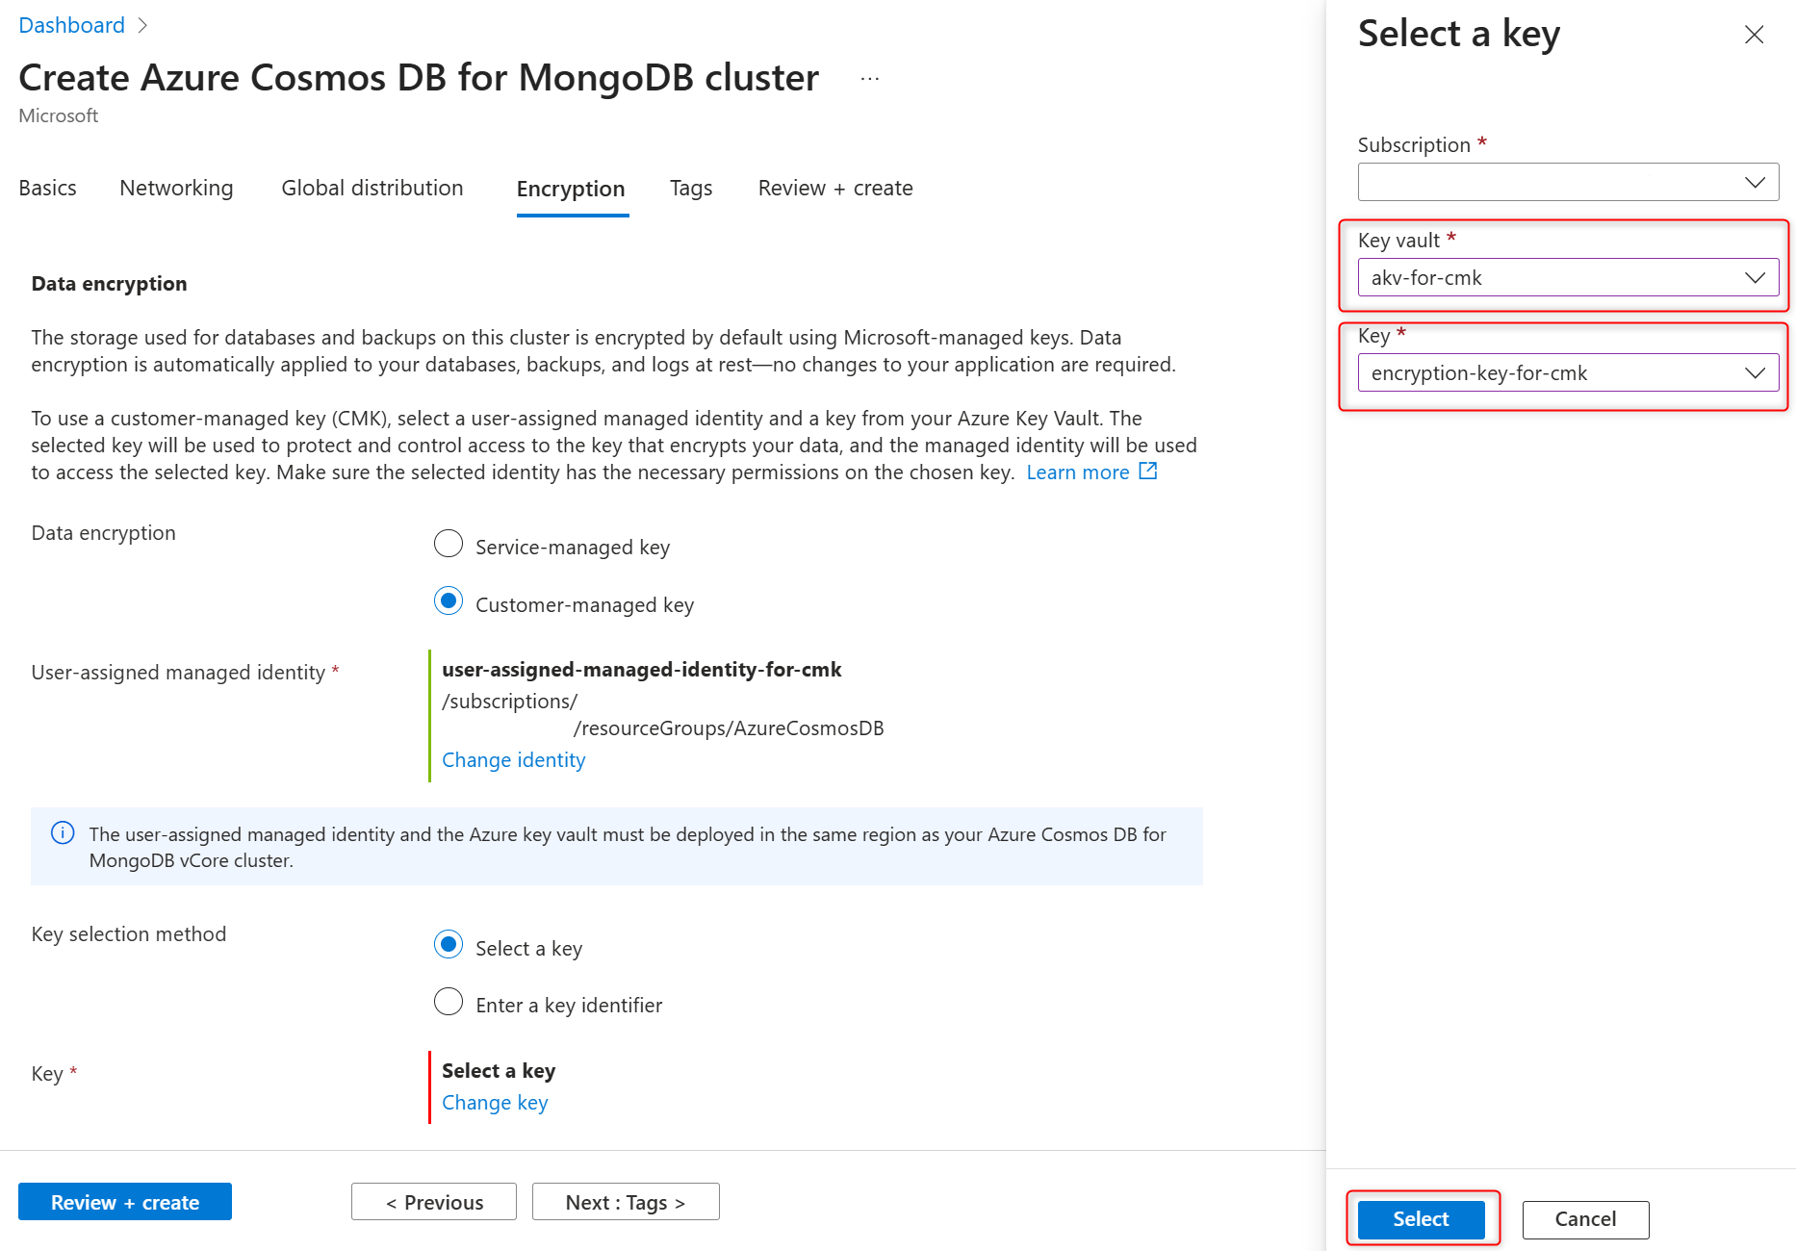
Task: Click the ellipsis more options icon
Action: point(870,79)
